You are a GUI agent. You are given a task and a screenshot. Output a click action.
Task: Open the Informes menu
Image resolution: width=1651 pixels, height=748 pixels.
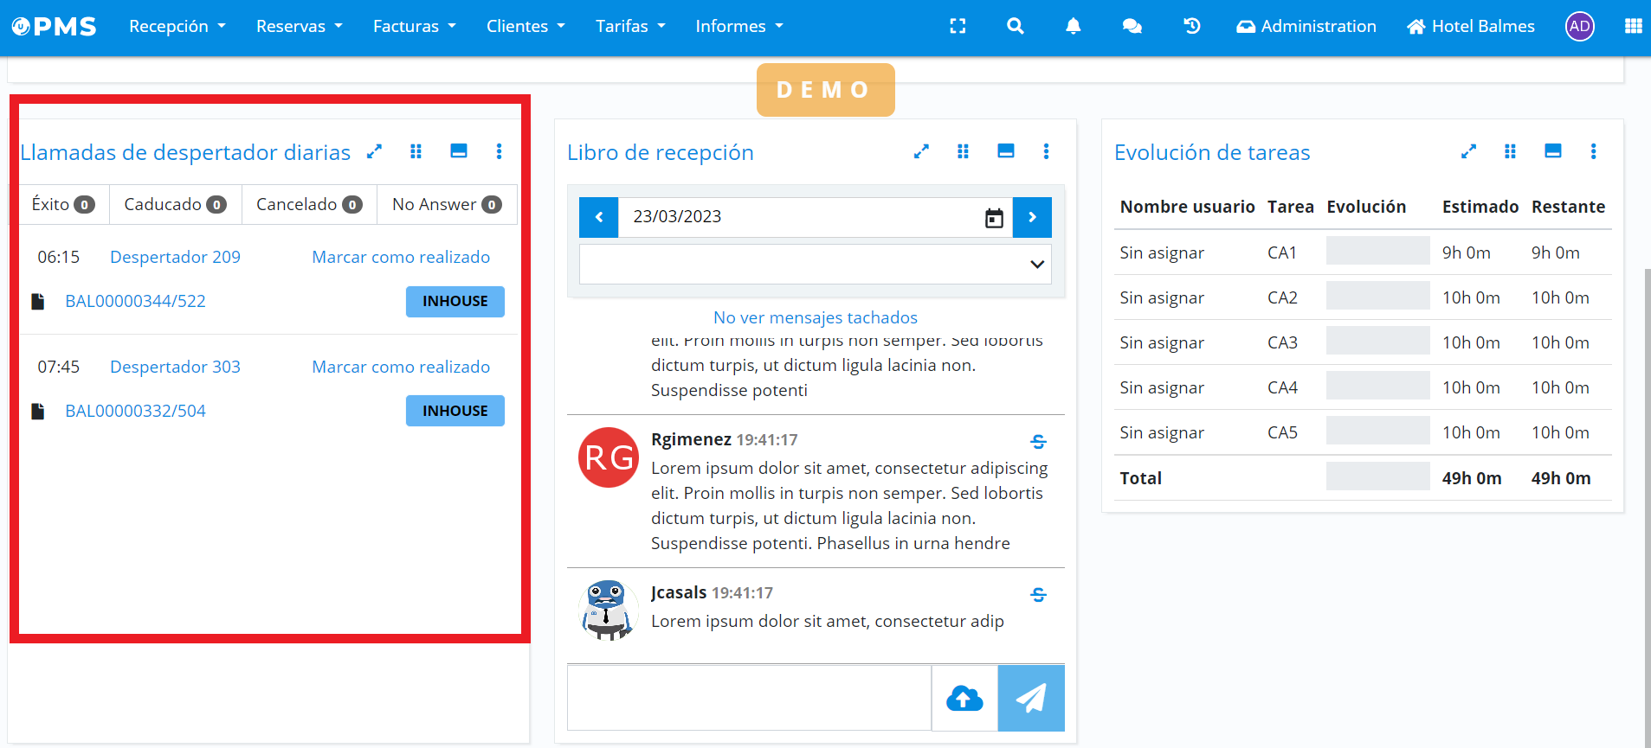point(739,26)
